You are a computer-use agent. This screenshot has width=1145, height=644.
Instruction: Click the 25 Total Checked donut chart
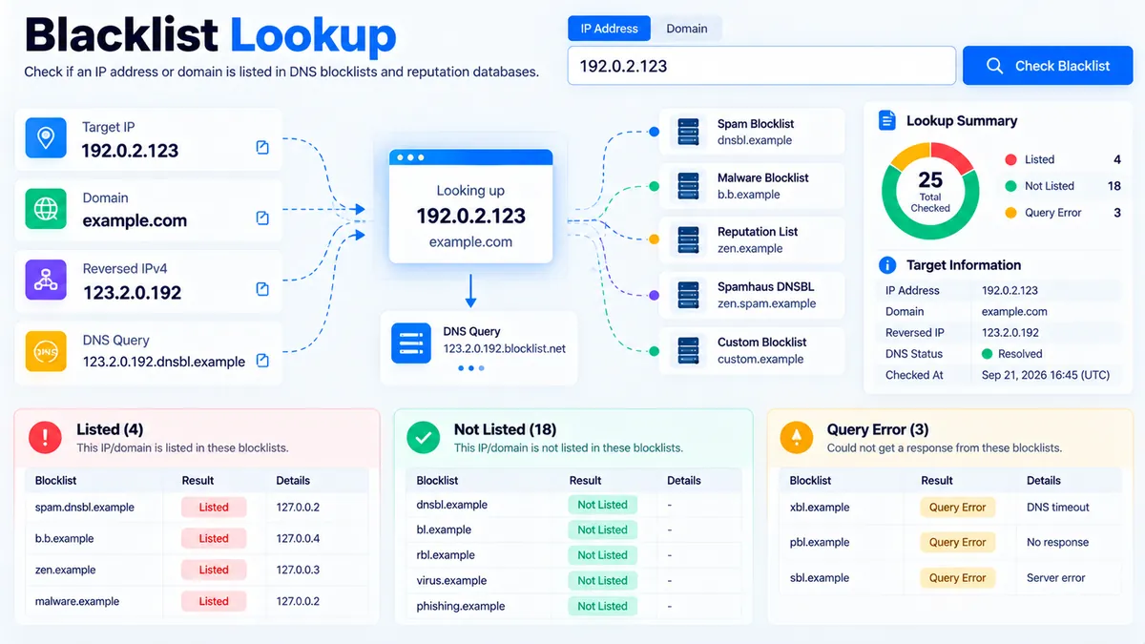pos(930,191)
